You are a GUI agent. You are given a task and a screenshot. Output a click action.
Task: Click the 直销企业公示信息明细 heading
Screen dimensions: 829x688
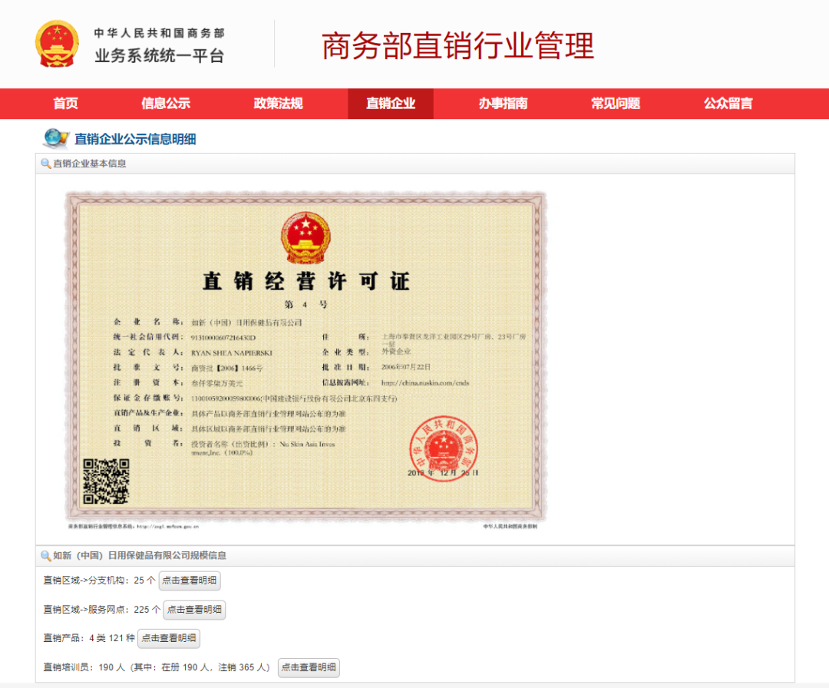pos(135,139)
